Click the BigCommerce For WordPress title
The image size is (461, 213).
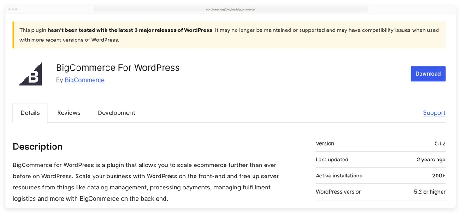118,68
